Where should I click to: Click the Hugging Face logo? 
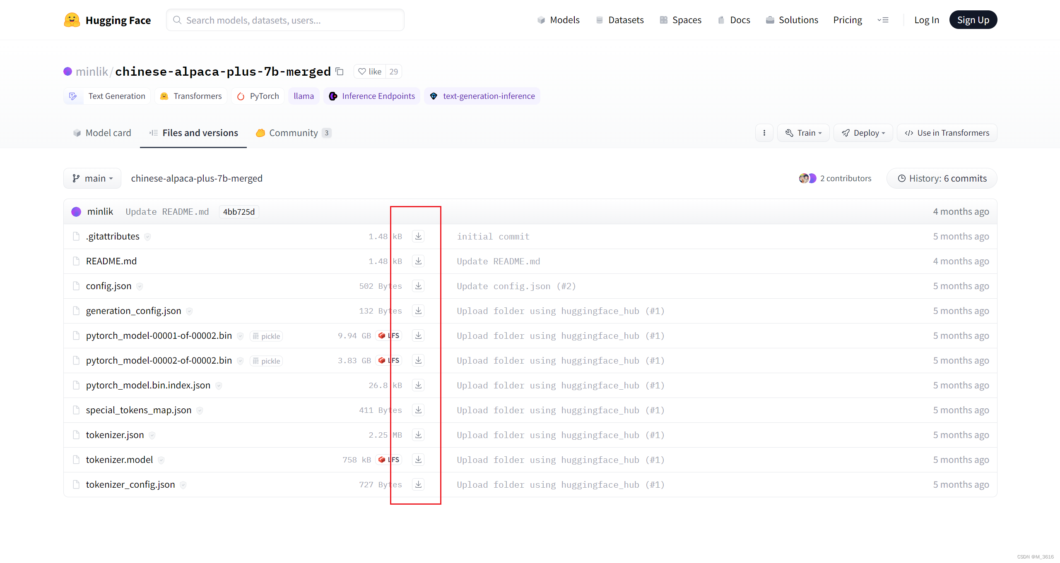pyautogui.click(x=72, y=20)
